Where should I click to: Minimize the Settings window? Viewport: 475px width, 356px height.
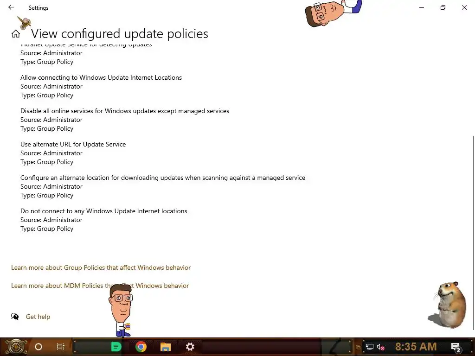[421, 7]
